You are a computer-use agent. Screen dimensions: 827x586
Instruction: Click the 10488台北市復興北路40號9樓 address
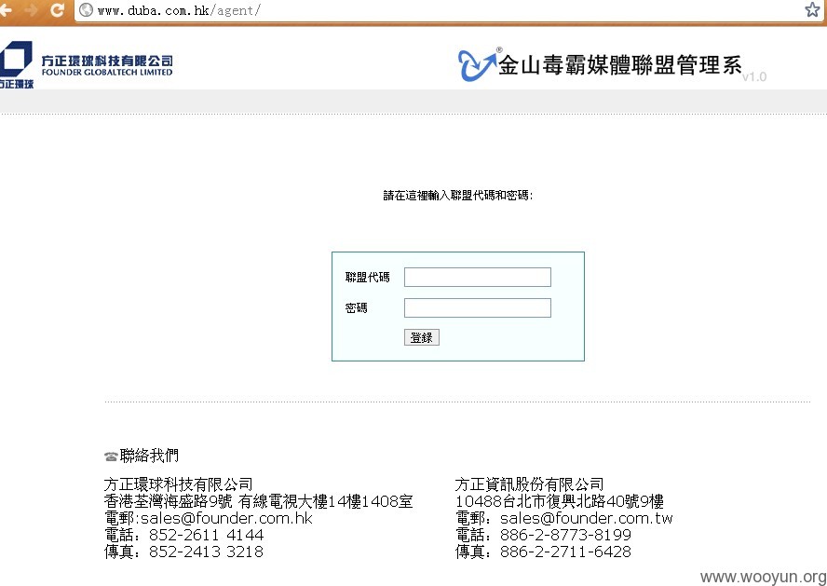560,501
